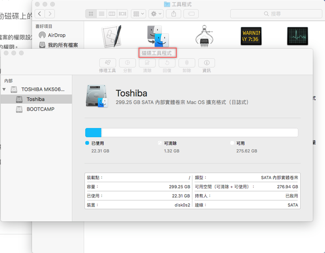Select the Toshiba volume in sidebar
The width and height of the screenshot is (325, 253).
pos(37,99)
